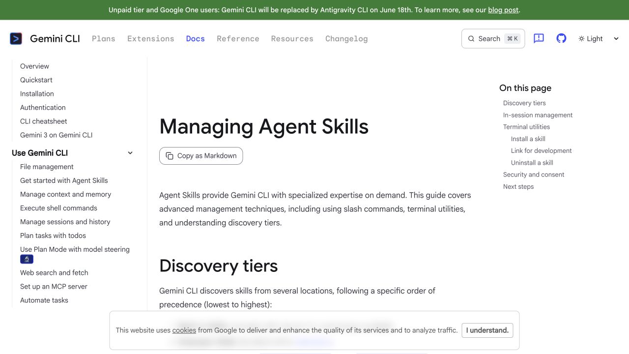Click the Gemini CLI logo icon
Viewport: 629px width, 354px height.
tap(16, 38)
